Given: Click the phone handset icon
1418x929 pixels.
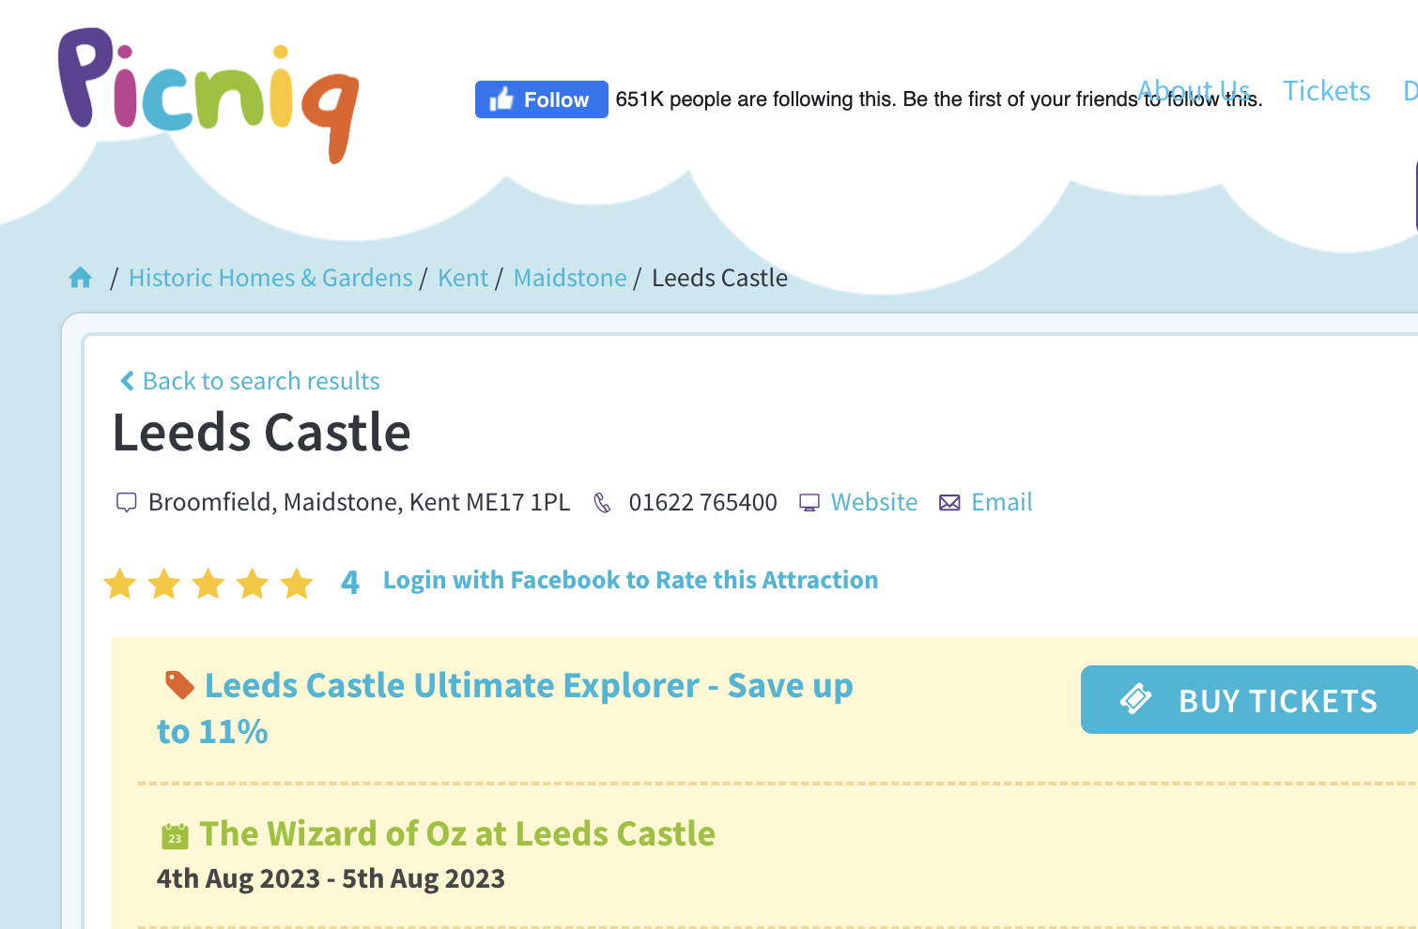Looking at the screenshot, I should (x=602, y=503).
